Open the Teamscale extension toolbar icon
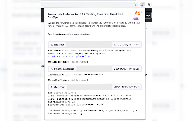Screen dimensions: 193x121 pyautogui.click(x=143, y=5)
